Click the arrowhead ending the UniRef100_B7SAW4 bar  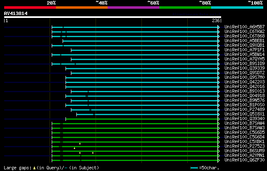219,124
